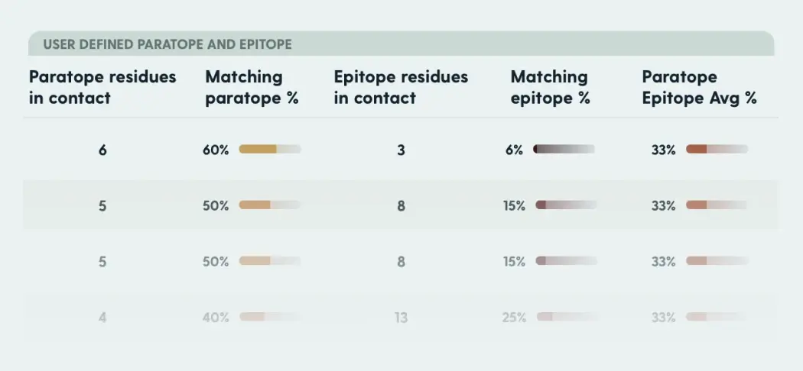Select the epitope residues value 3

click(401, 150)
